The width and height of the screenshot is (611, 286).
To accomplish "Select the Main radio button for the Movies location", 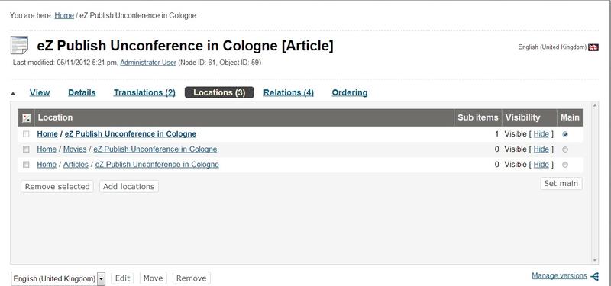I will pyautogui.click(x=565, y=149).
